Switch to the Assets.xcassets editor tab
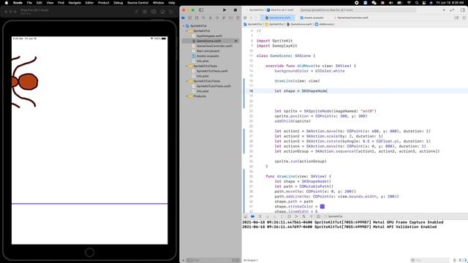The height and width of the screenshot is (263, 468). pyautogui.click(x=312, y=18)
